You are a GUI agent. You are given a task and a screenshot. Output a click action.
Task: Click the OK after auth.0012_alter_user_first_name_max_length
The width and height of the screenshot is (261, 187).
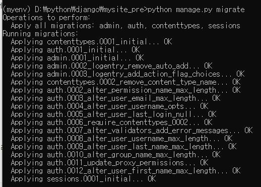click(236, 171)
